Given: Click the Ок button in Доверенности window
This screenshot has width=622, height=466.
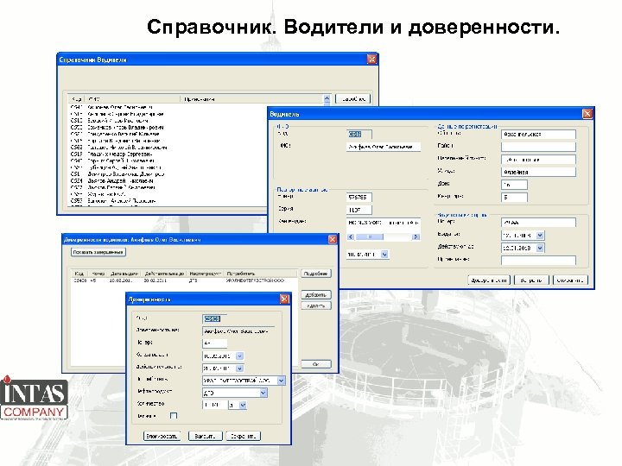Looking at the screenshot, I should click(316, 364).
